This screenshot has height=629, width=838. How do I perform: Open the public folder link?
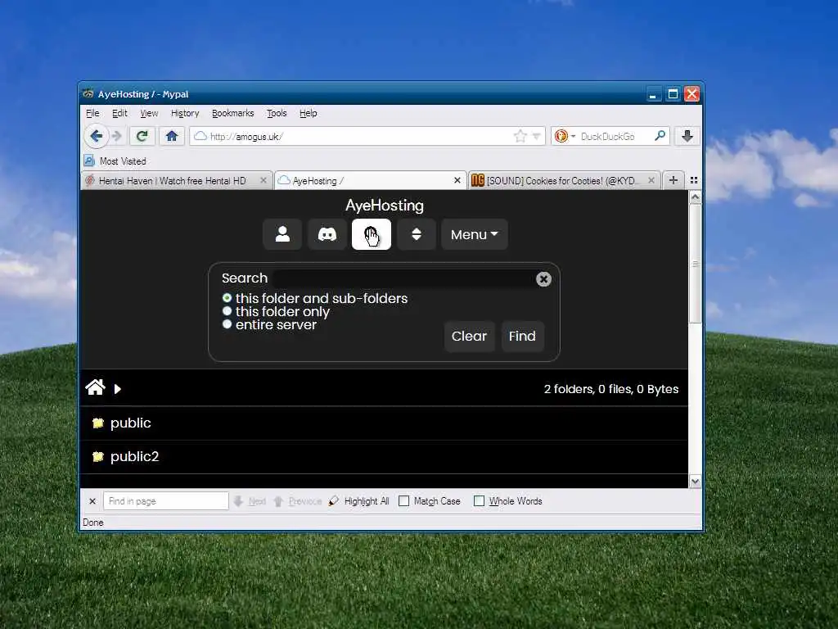tap(130, 423)
